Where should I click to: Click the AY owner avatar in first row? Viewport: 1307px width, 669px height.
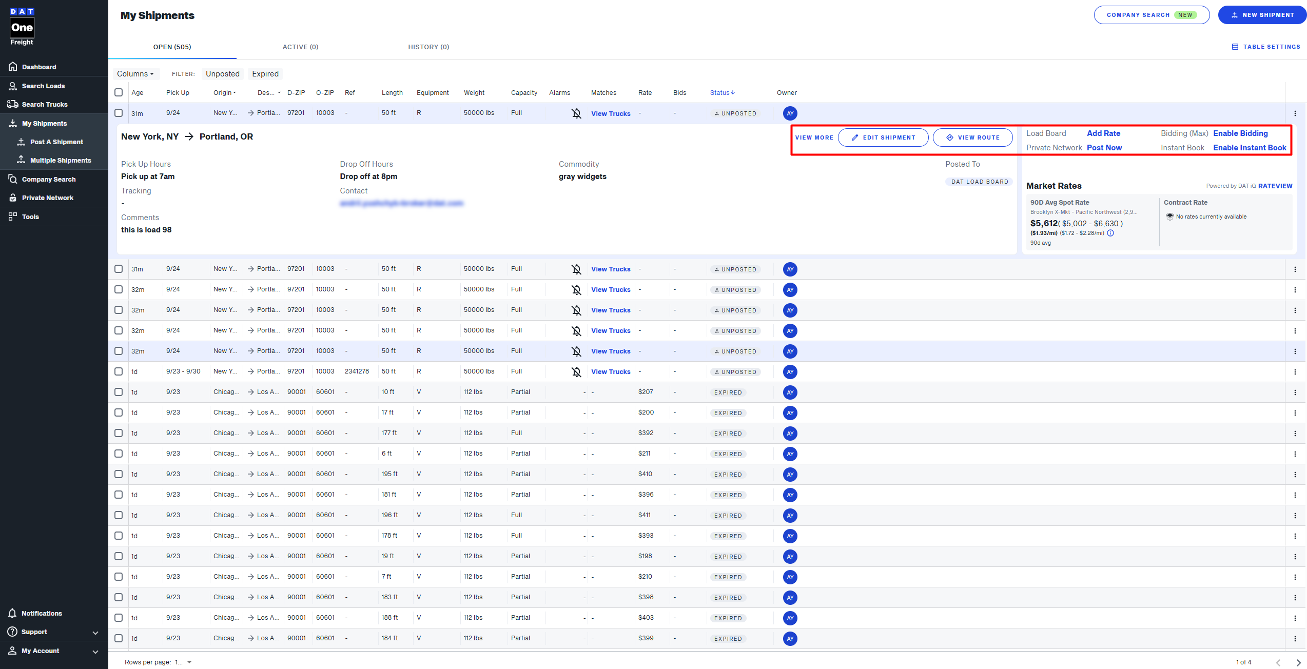pos(790,113)
